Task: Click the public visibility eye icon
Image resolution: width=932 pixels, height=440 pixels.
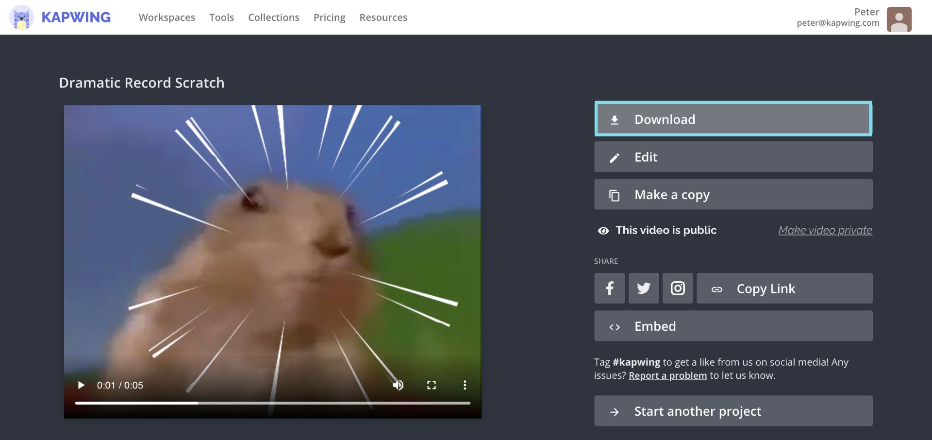Action: pyautogui.click(x=603, y=231)
